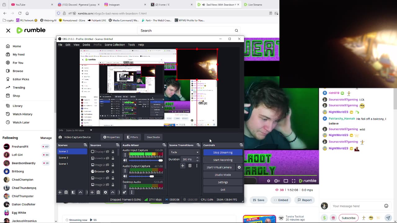Select Scene 3 in Scenes list

(72, 158)
